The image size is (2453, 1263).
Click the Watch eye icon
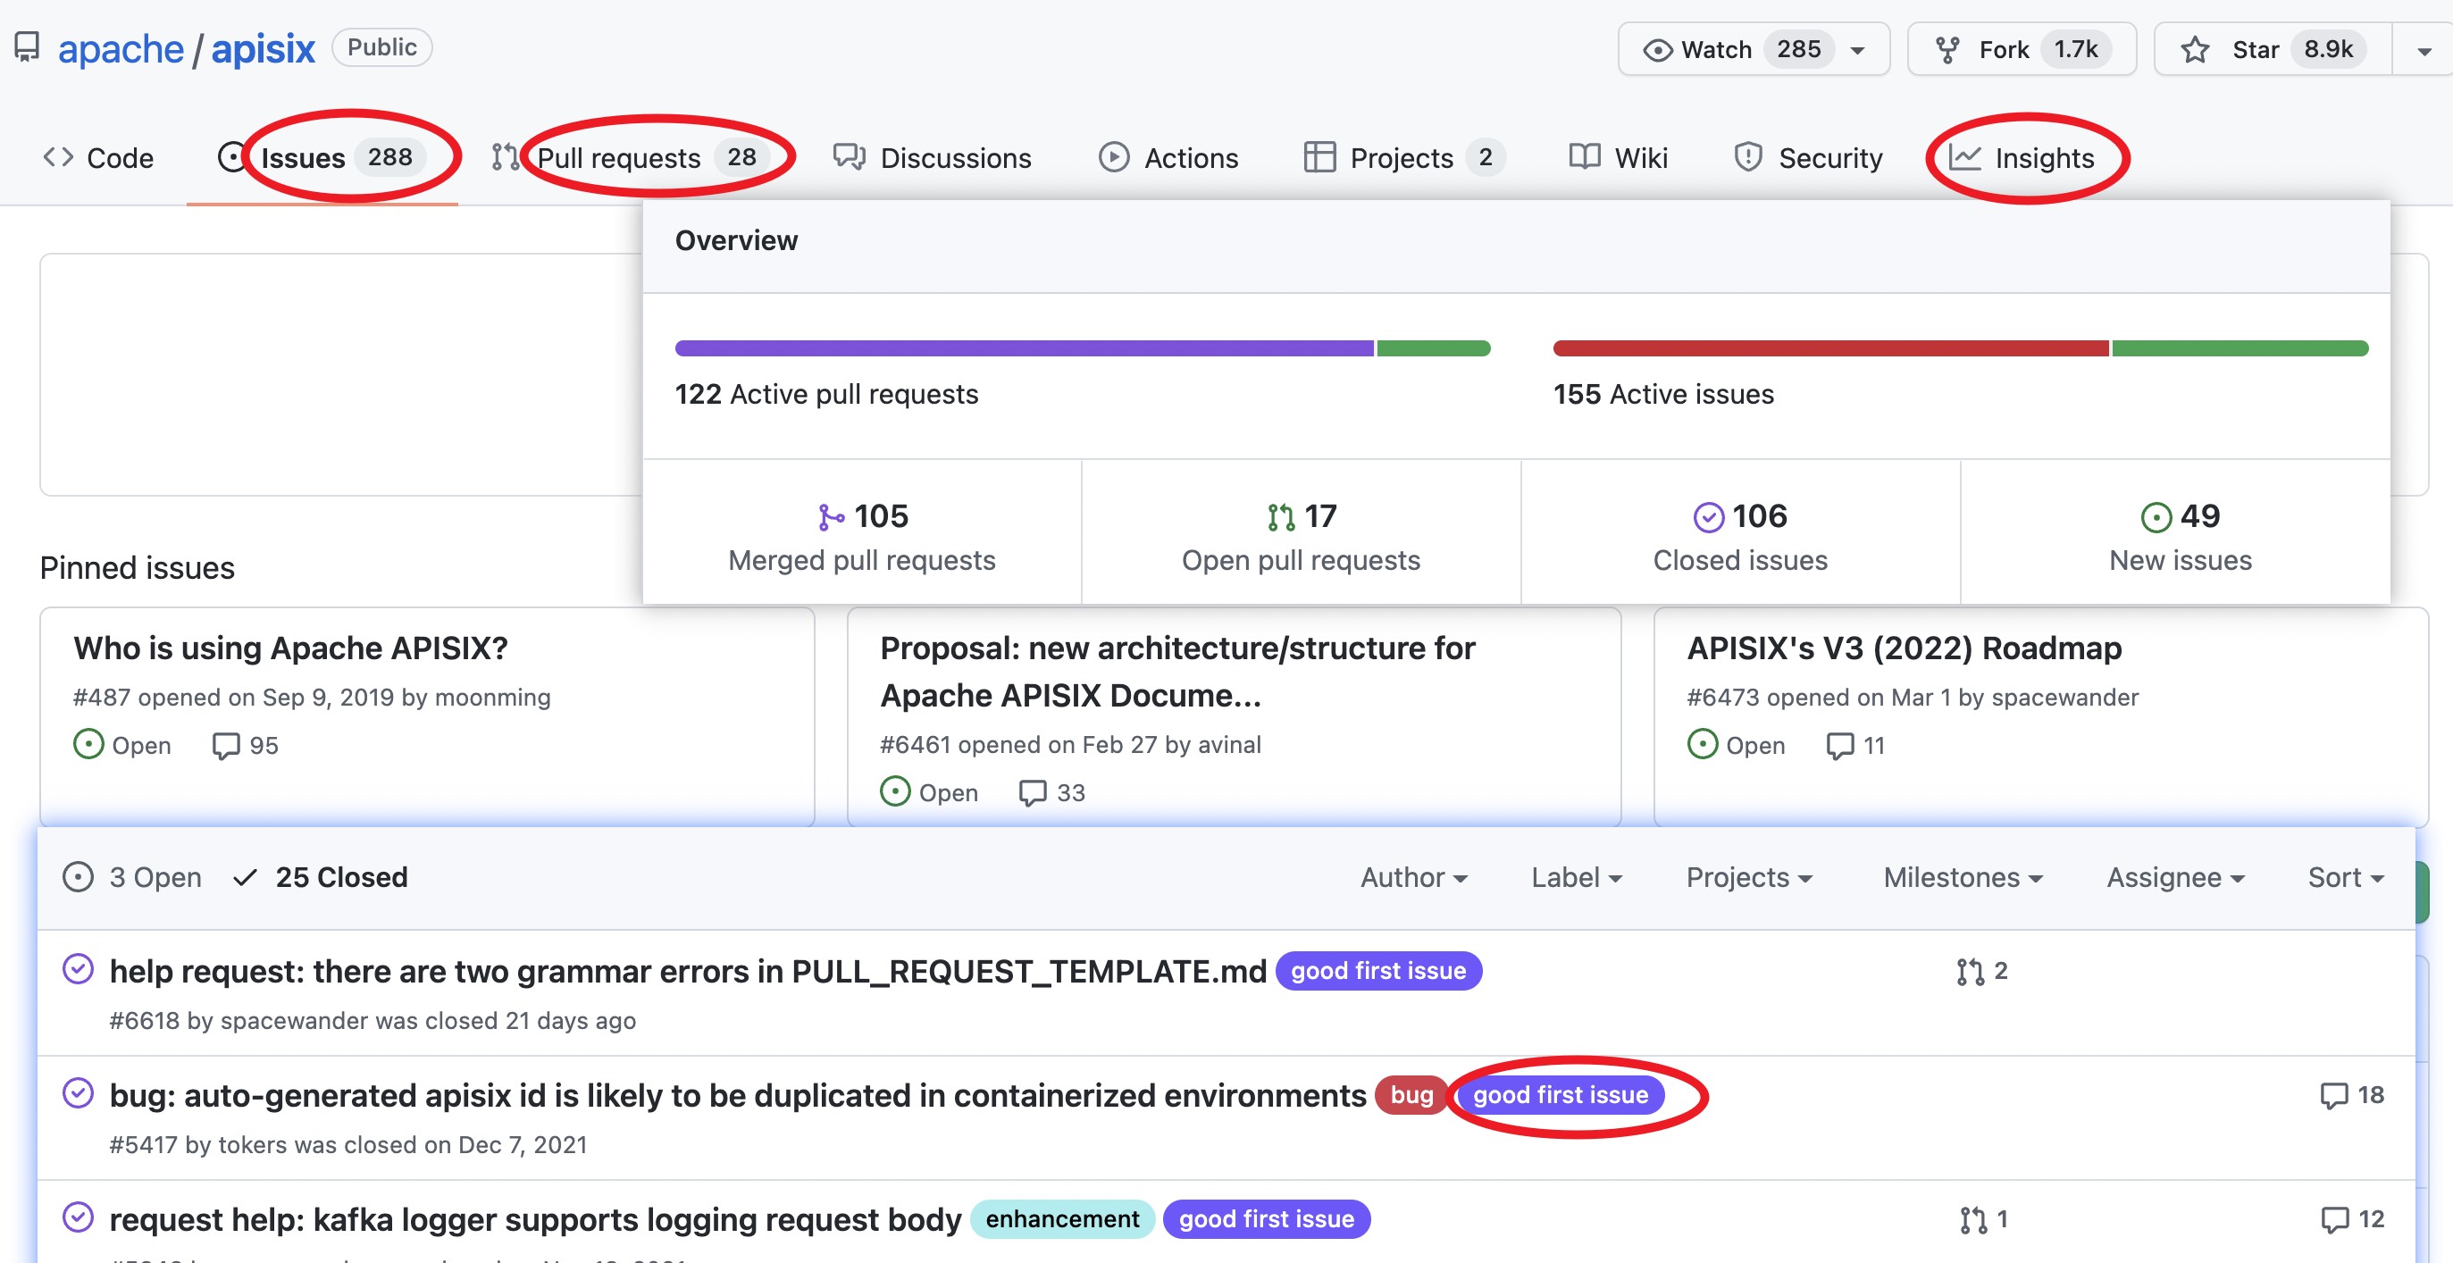(1658, 49)
